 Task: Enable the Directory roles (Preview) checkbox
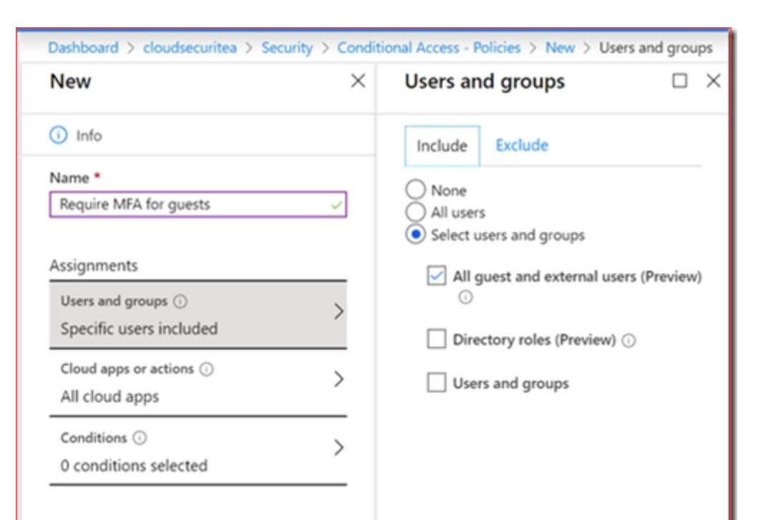coord(435,340)
